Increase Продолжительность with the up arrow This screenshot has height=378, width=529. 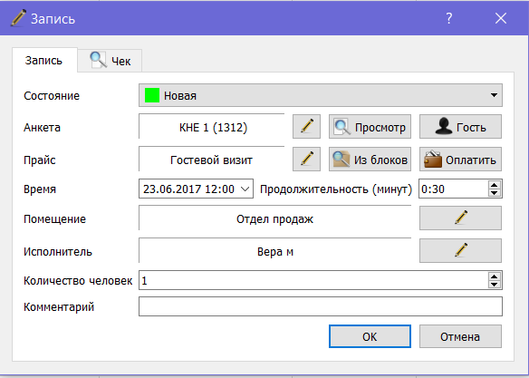click(495, 185)
